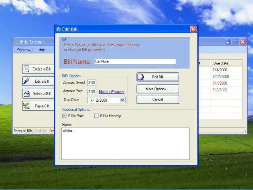Close the Edit Bill dialog
Viewport: 253px width, 190px height.
pyautogui.click(x=193, y=29)
